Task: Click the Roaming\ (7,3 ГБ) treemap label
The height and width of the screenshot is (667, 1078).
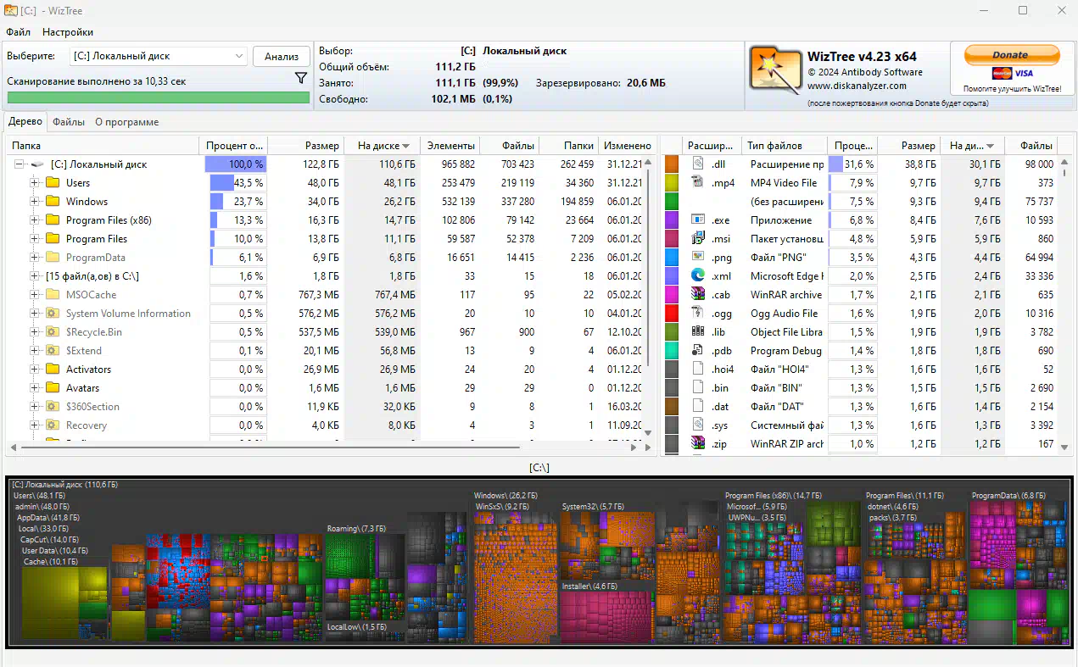Action: (x=356, y=529)
